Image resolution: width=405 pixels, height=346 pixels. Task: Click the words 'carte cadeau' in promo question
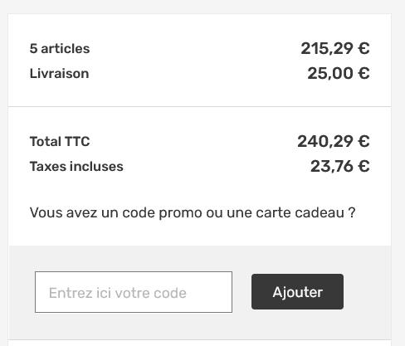tap(300, 212)
